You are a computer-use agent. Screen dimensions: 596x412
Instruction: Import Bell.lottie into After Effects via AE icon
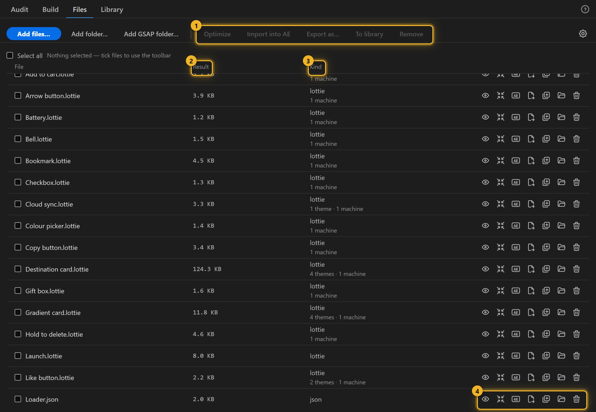click(516, 139)
